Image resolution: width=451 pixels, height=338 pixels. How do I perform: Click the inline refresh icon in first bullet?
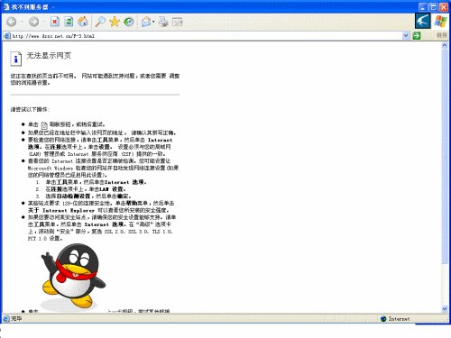coord(44,125)
